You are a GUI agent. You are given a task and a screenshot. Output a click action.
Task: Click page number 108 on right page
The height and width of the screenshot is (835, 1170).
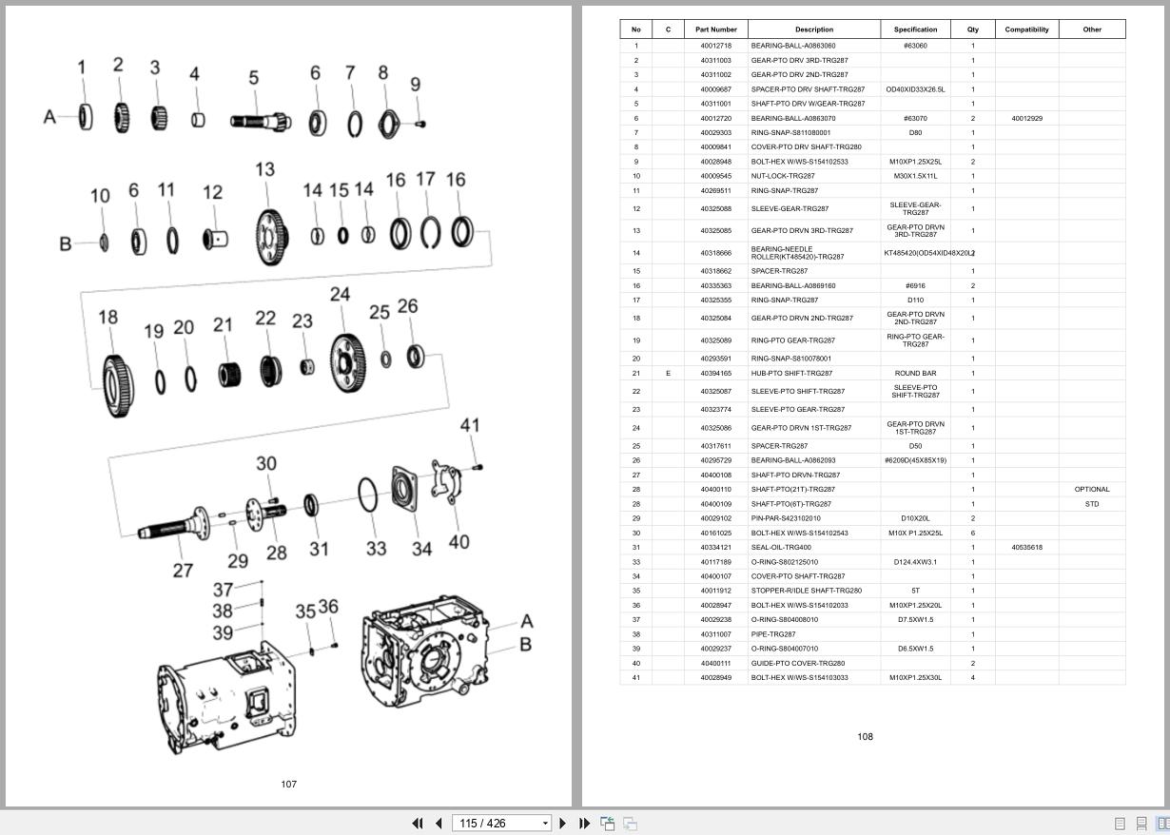coord(865,736)
